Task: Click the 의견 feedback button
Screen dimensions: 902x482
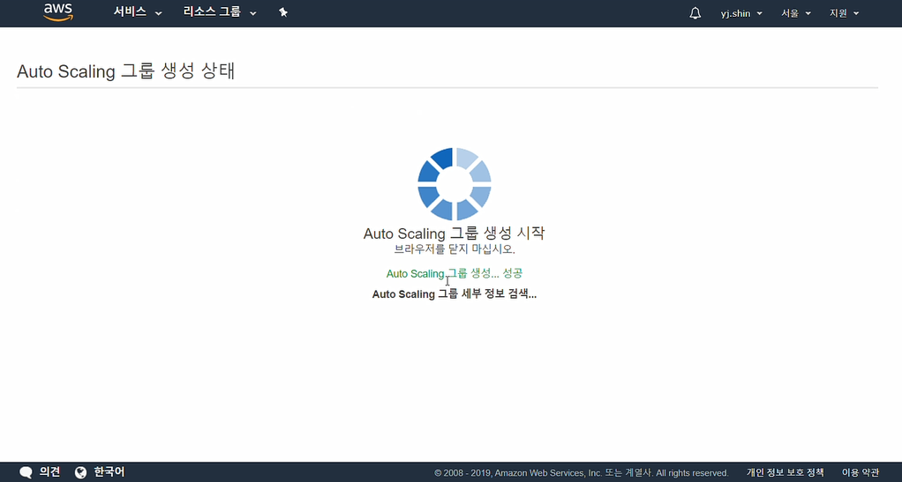Action: 49,472
